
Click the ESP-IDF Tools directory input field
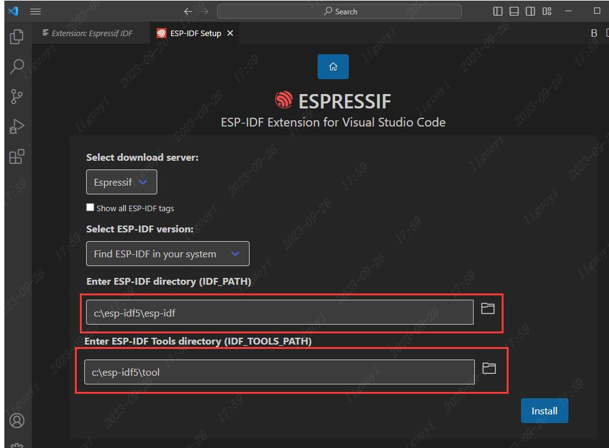pos(280,372)
